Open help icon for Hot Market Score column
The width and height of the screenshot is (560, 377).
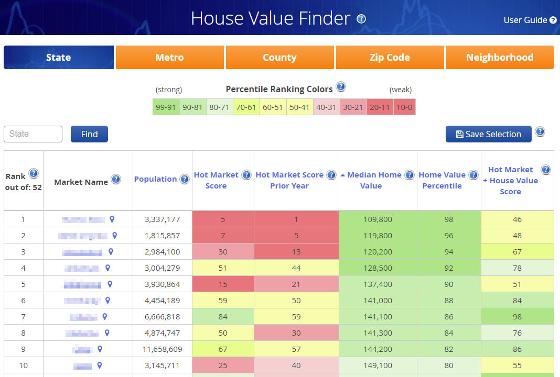click(x=246, y=175)
